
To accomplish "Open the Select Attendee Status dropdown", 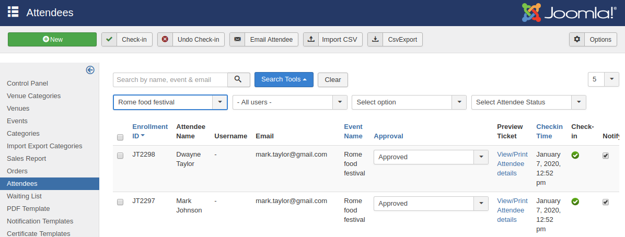I will tap(578, 102).
